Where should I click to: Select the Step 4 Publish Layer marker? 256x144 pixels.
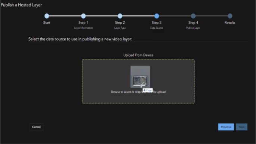point(193,16)
